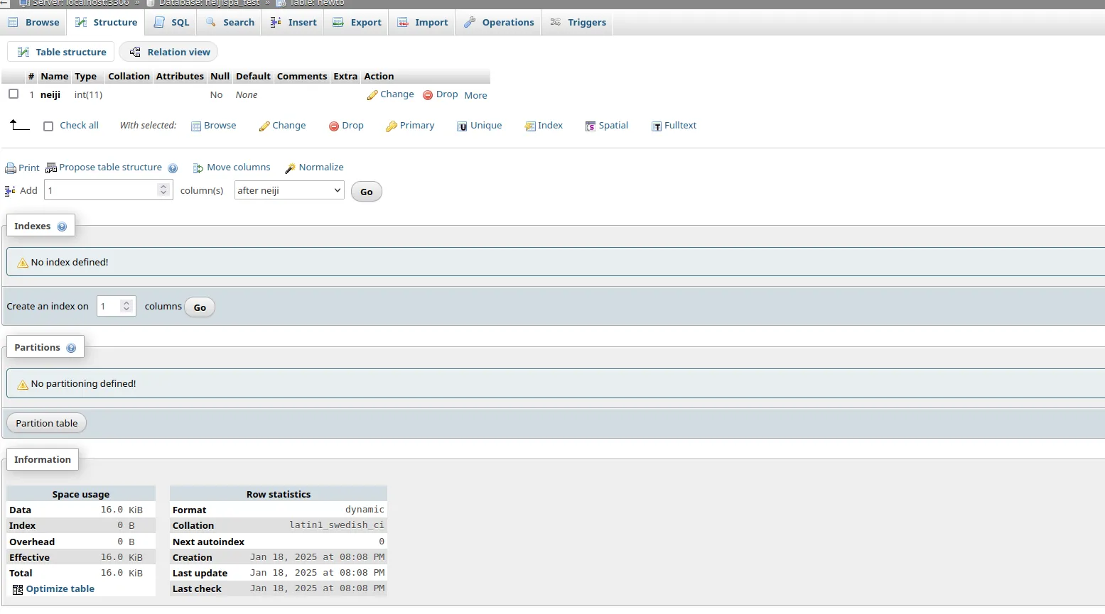Viewport: 1105px width, 614px height.
Task: Click the Optimize table icon
Action: pyautogui.click(x=18, y=590)
